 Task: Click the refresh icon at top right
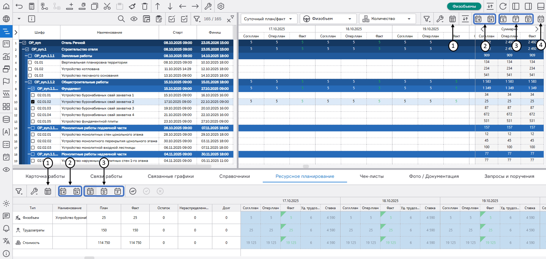[x=503, y=6]
